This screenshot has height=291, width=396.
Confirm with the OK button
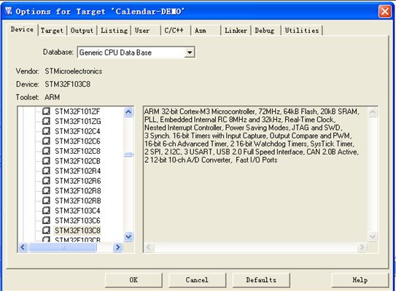point(133,280)
